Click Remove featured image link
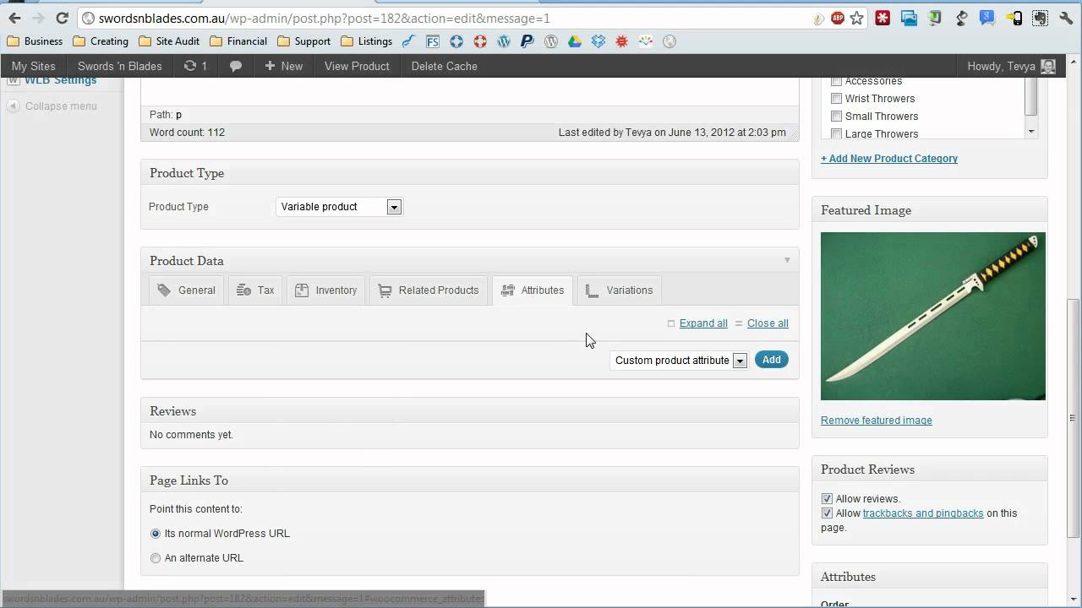Viewport: 1082px width, 608px height. click(x=877, y=421)
